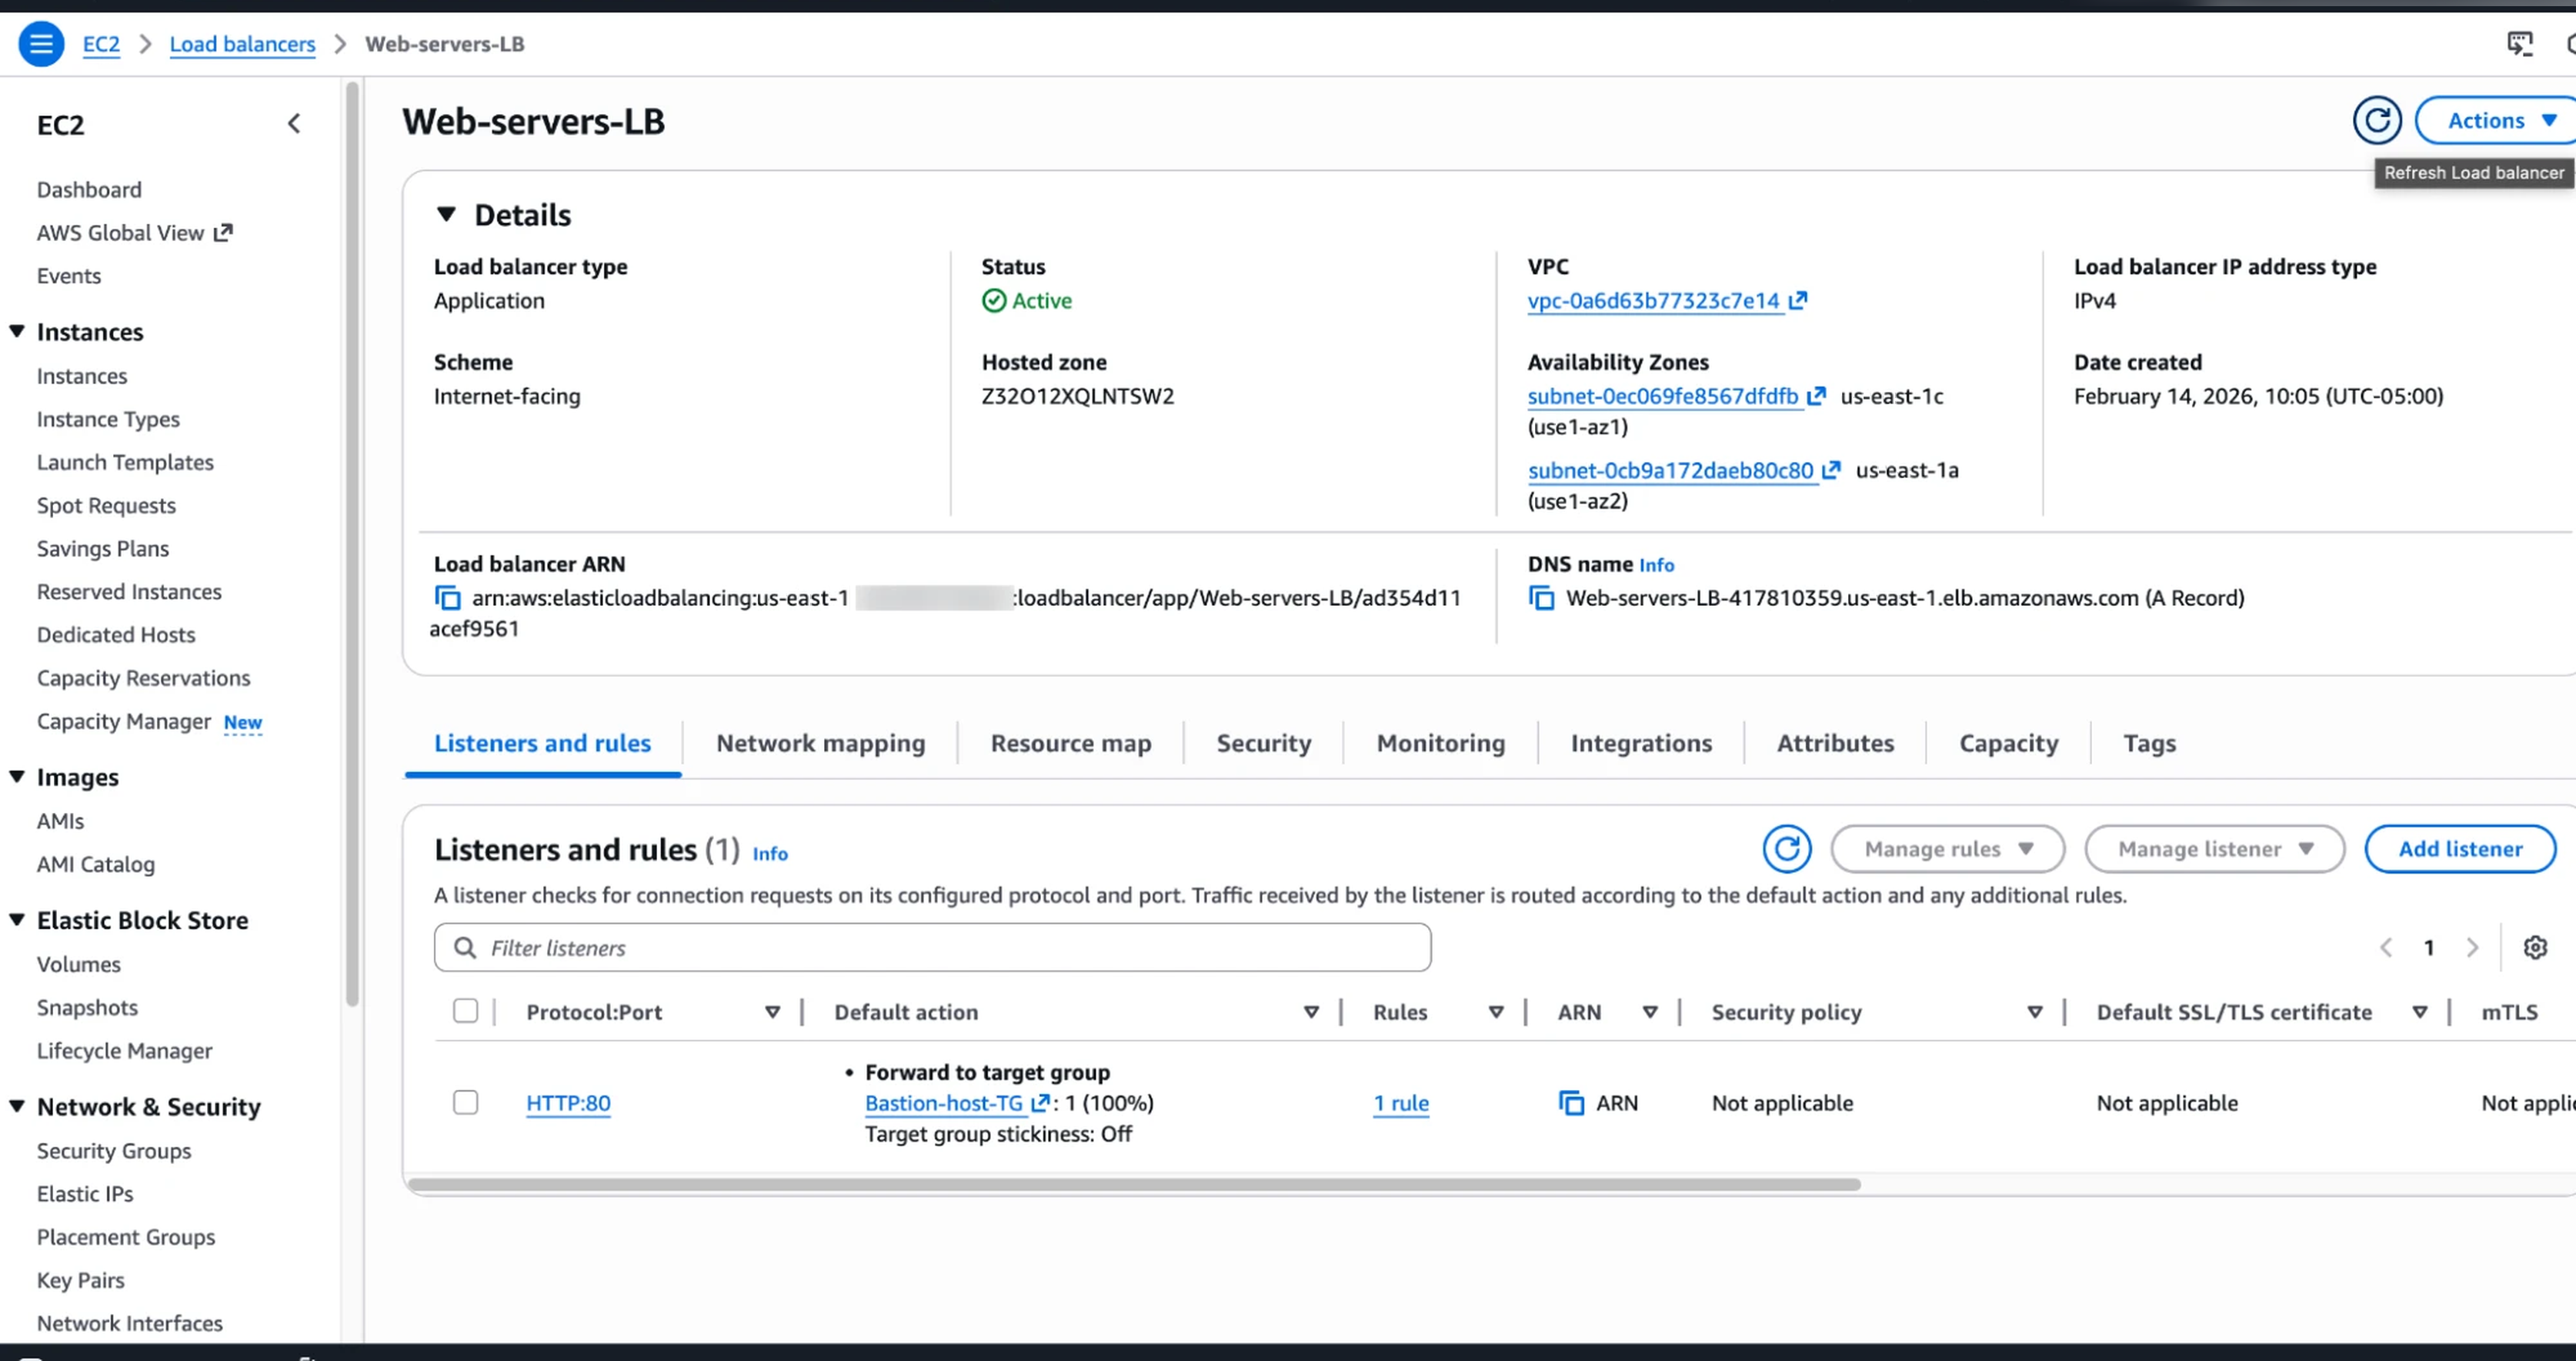Open listener table preferences gear

2534,947
